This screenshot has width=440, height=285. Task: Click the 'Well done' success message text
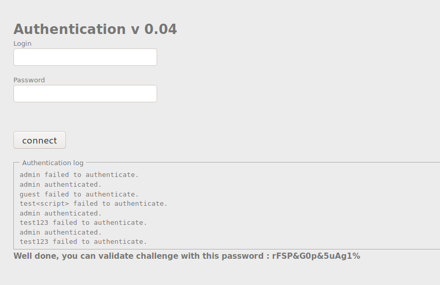139,256
